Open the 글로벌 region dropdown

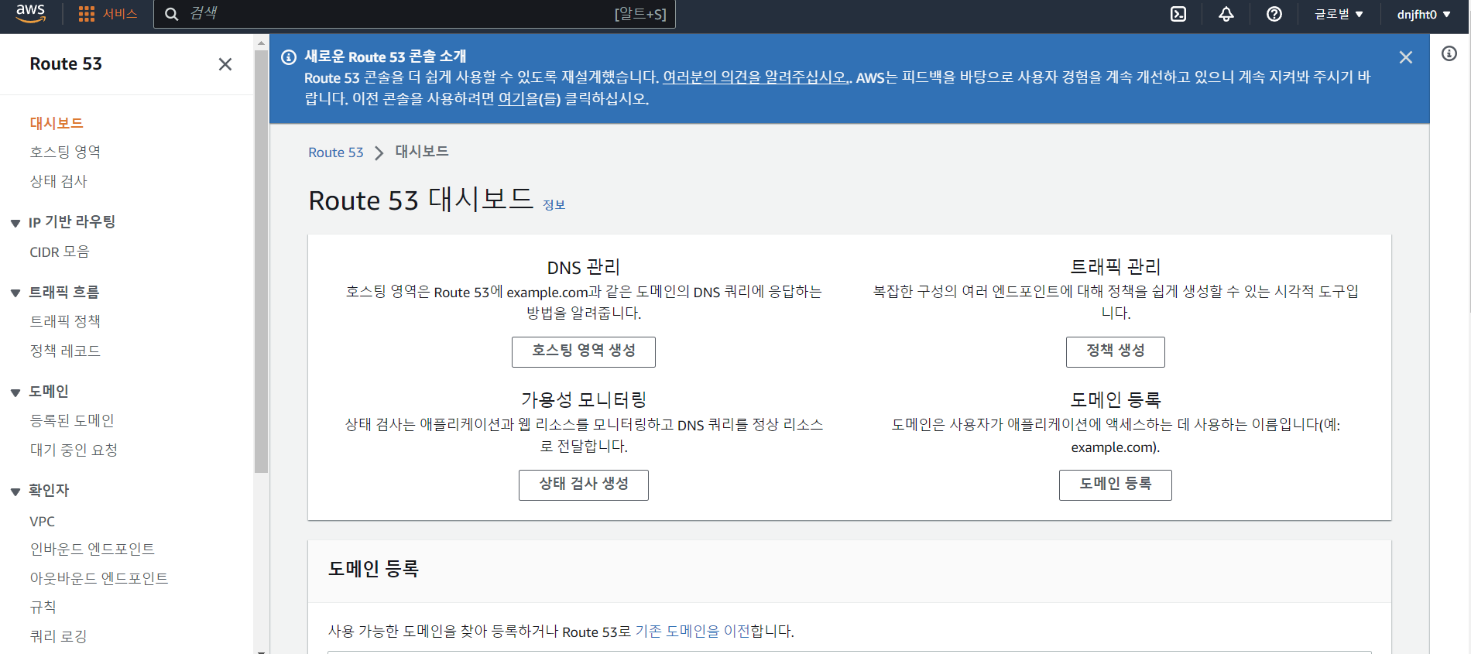click(1339, 14)
